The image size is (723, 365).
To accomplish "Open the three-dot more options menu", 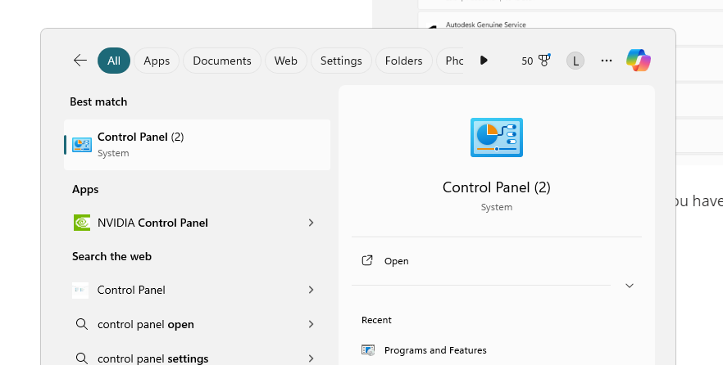I will pyautogui.click(x=607, y=61).
